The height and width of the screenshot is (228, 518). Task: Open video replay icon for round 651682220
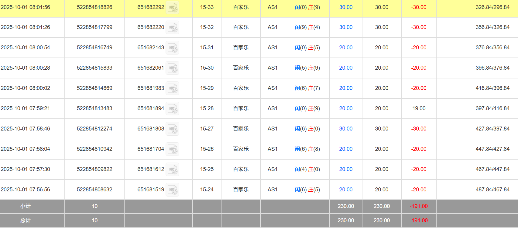click(x=172, y=28)
